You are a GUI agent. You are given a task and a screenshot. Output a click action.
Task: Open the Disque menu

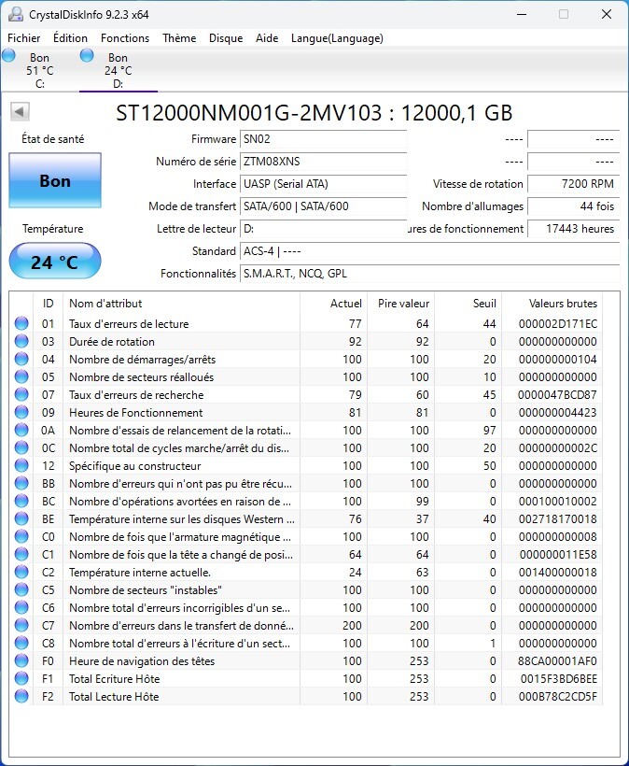(226, 38)
